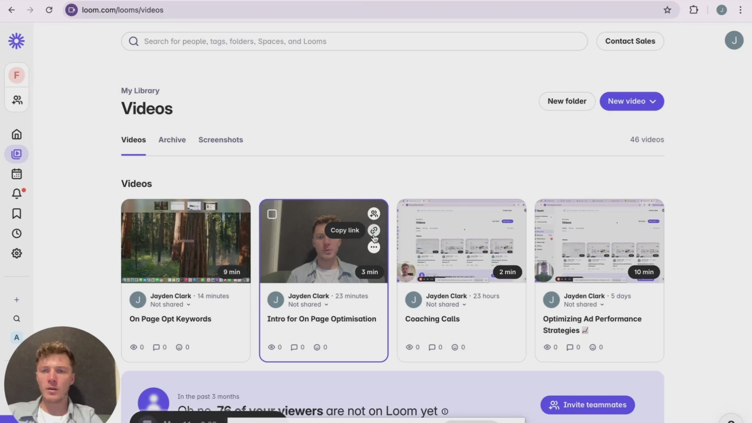Click the New folder button
The width and height of the screenshot is (752, 423).
click(x=567, y=101)
